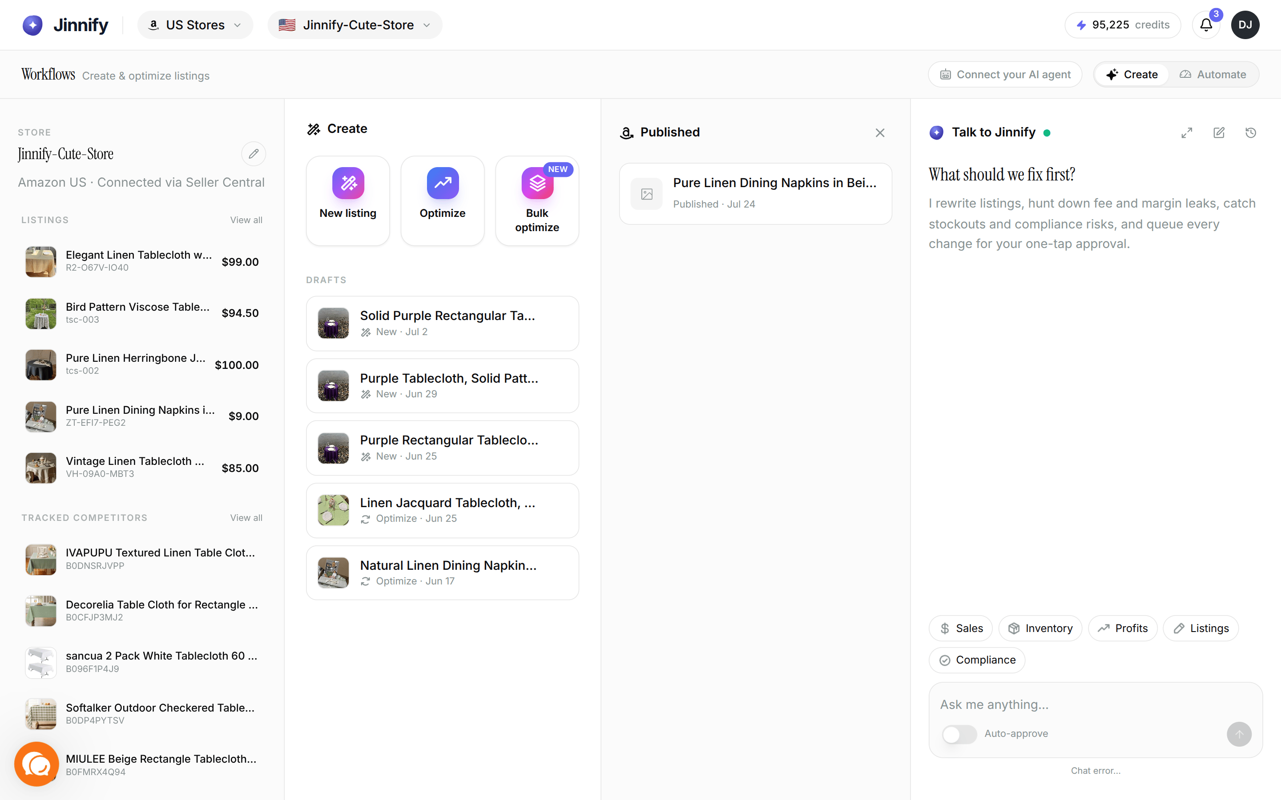Toggle the Auto-approve switch

(959, 734)
